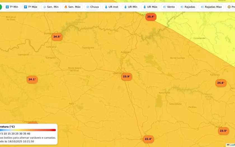235x147 pixels.
Task: Open the 23.9° marker at Uberlândia
Action: (126, 77)
